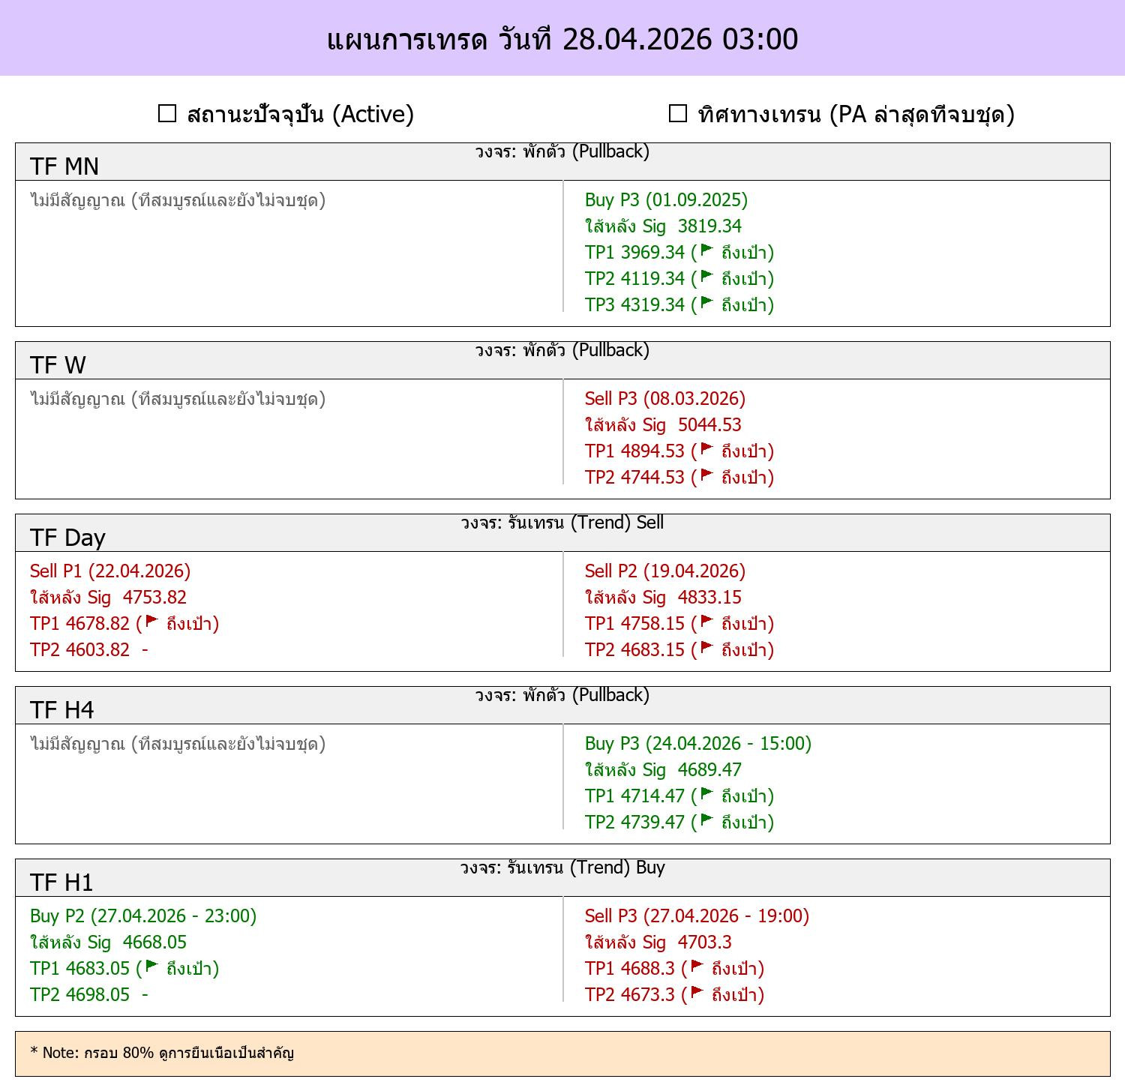Image resolution: width=1125 pixels, height=1091 pixels.
Task: Click the pending TP2 4603.82 line
Action: click(89, 649)
